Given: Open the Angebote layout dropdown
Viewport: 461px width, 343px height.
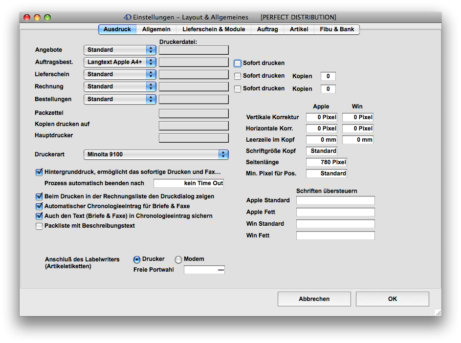Looking at the screenshot, I should point(120,50).
